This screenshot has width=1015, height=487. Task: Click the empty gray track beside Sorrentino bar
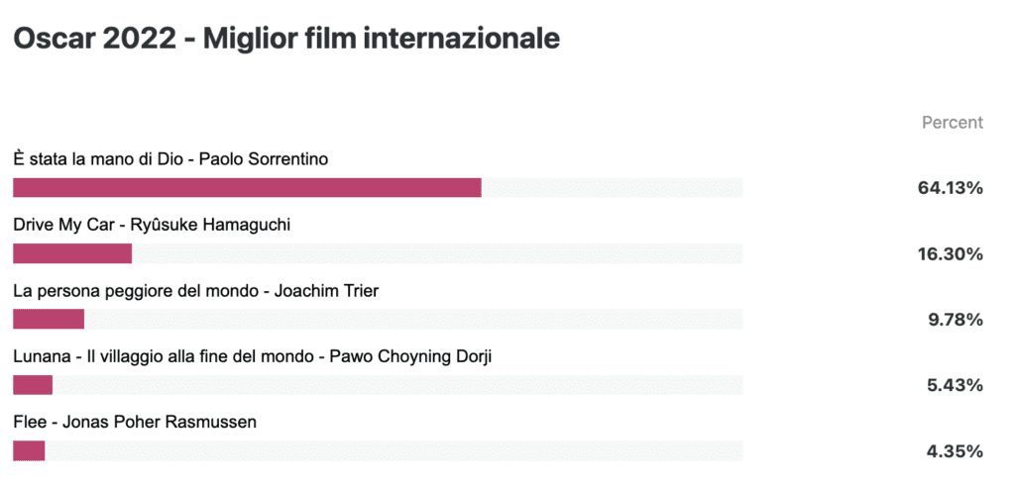tap(613, 187)
